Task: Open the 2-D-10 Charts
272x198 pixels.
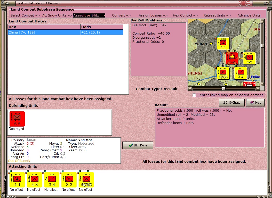Action: pyautogui.click(x=231, y=103)
